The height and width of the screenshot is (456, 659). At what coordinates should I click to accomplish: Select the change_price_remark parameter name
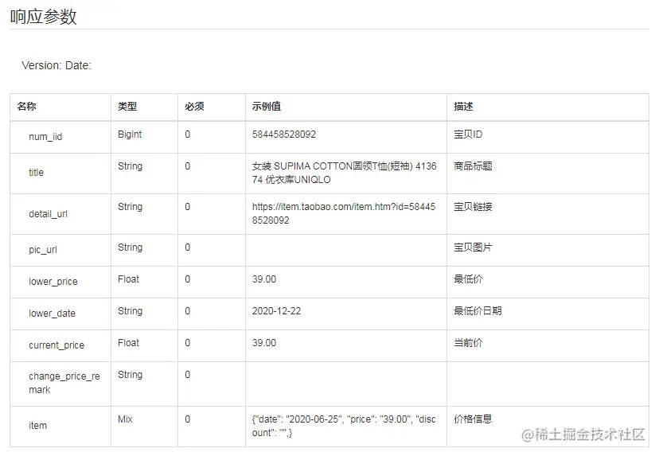[x=64, y=383]
